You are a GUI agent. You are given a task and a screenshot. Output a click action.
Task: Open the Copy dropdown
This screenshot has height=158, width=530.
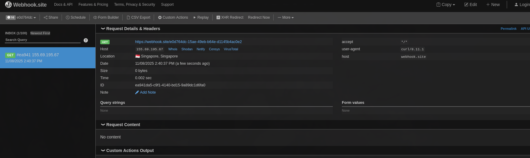coord(446,5)
